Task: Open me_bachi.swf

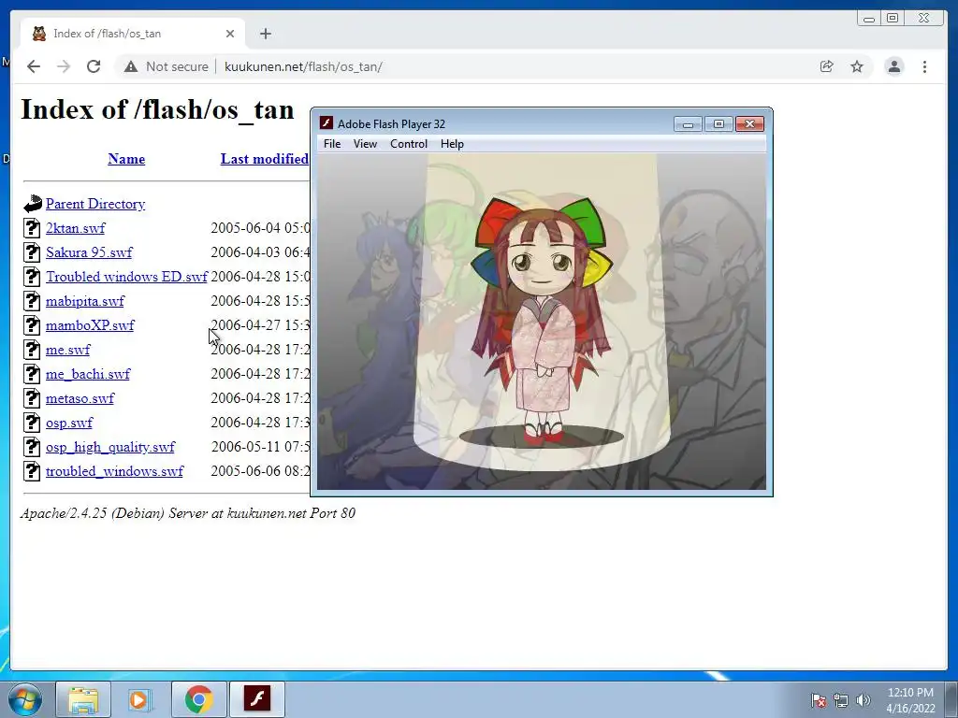Action: (x=87, y=374)
